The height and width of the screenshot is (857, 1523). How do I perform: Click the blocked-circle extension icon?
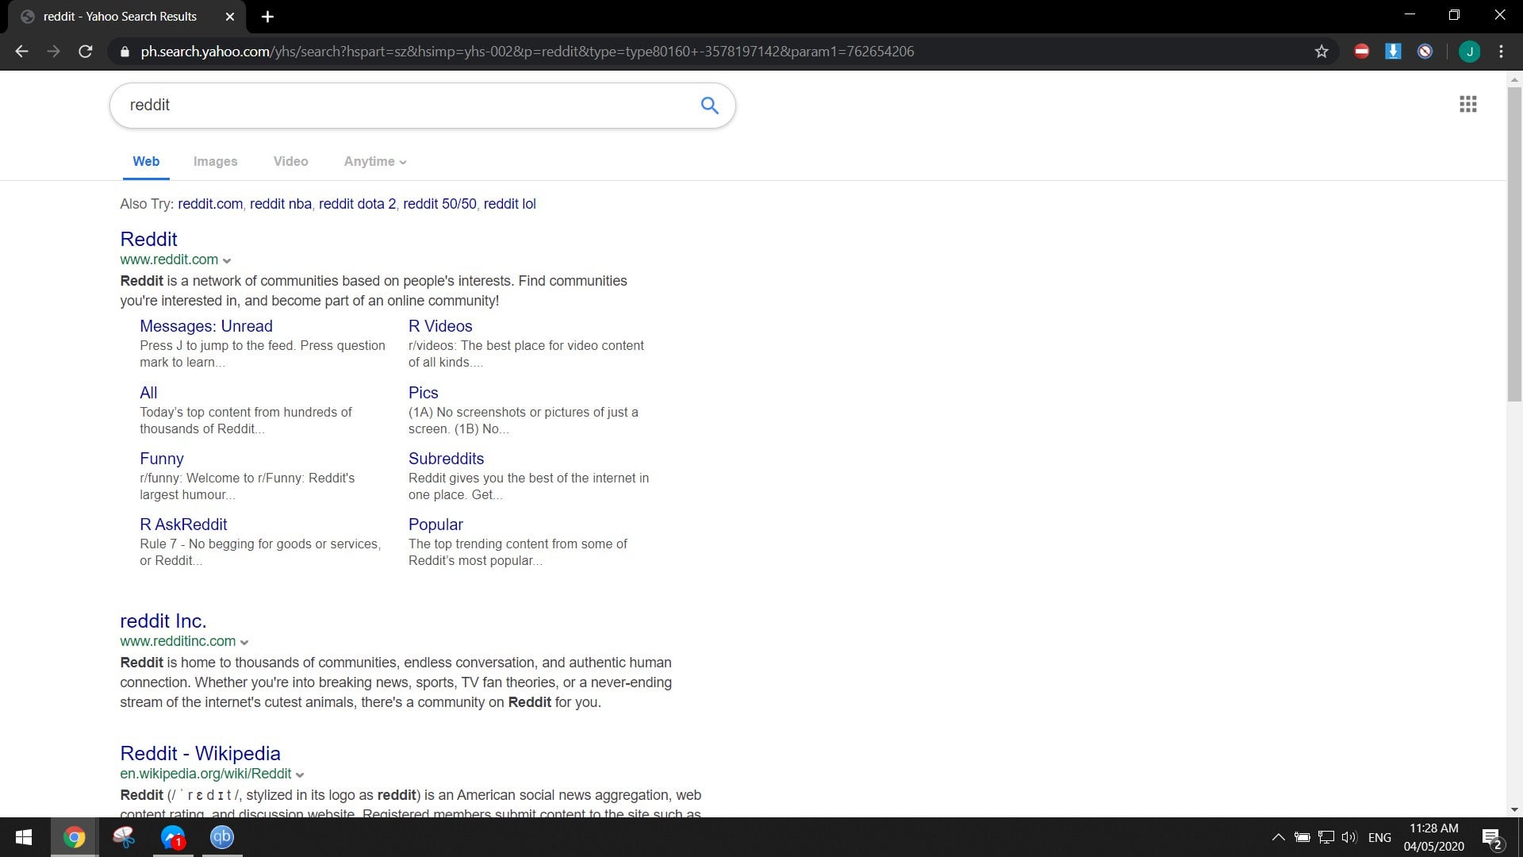coord(1425,52)
